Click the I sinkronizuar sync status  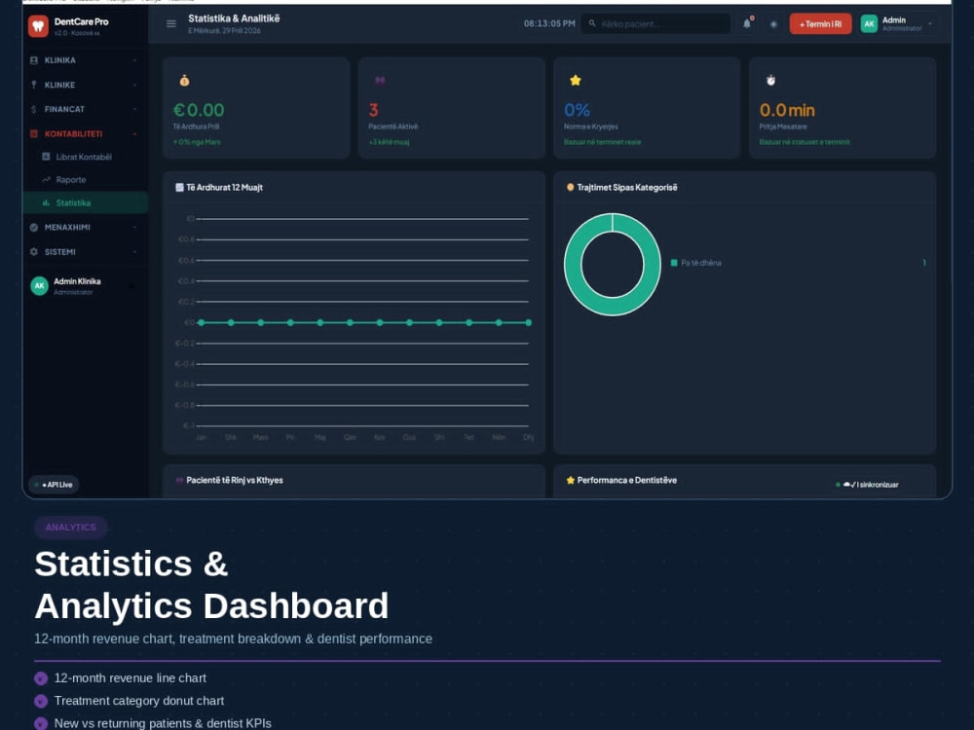[x=868, y=485]
